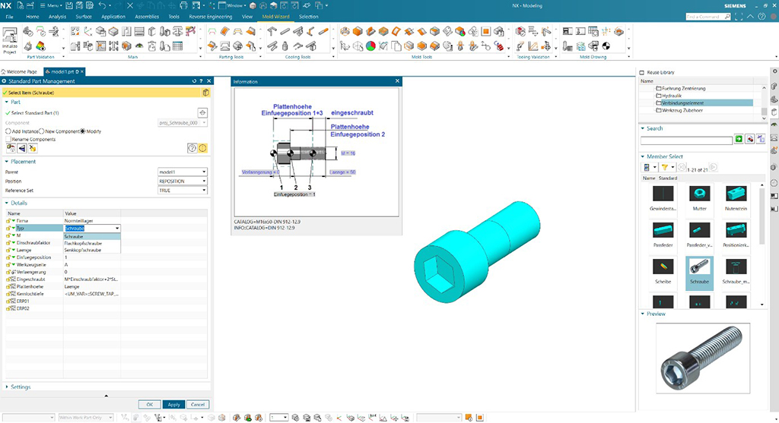Click the rainbow part analysis icon in Part Validation
Viewport: 779px width, 423px height.
(x=41, y=46)
